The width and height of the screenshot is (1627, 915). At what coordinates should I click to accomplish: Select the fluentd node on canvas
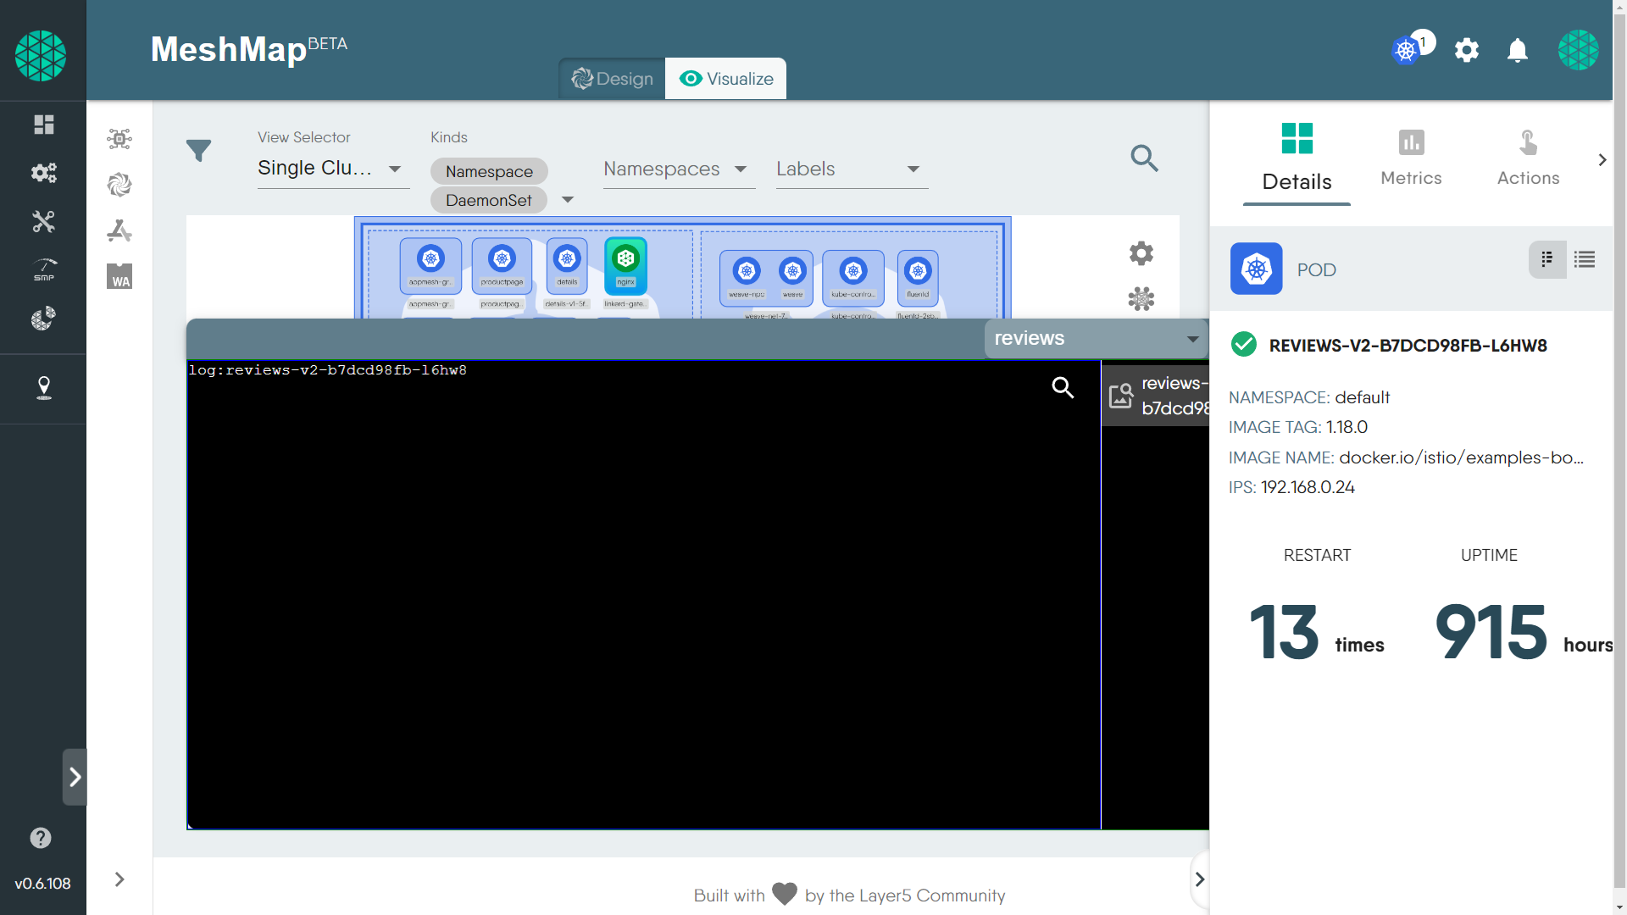(918, 277)
